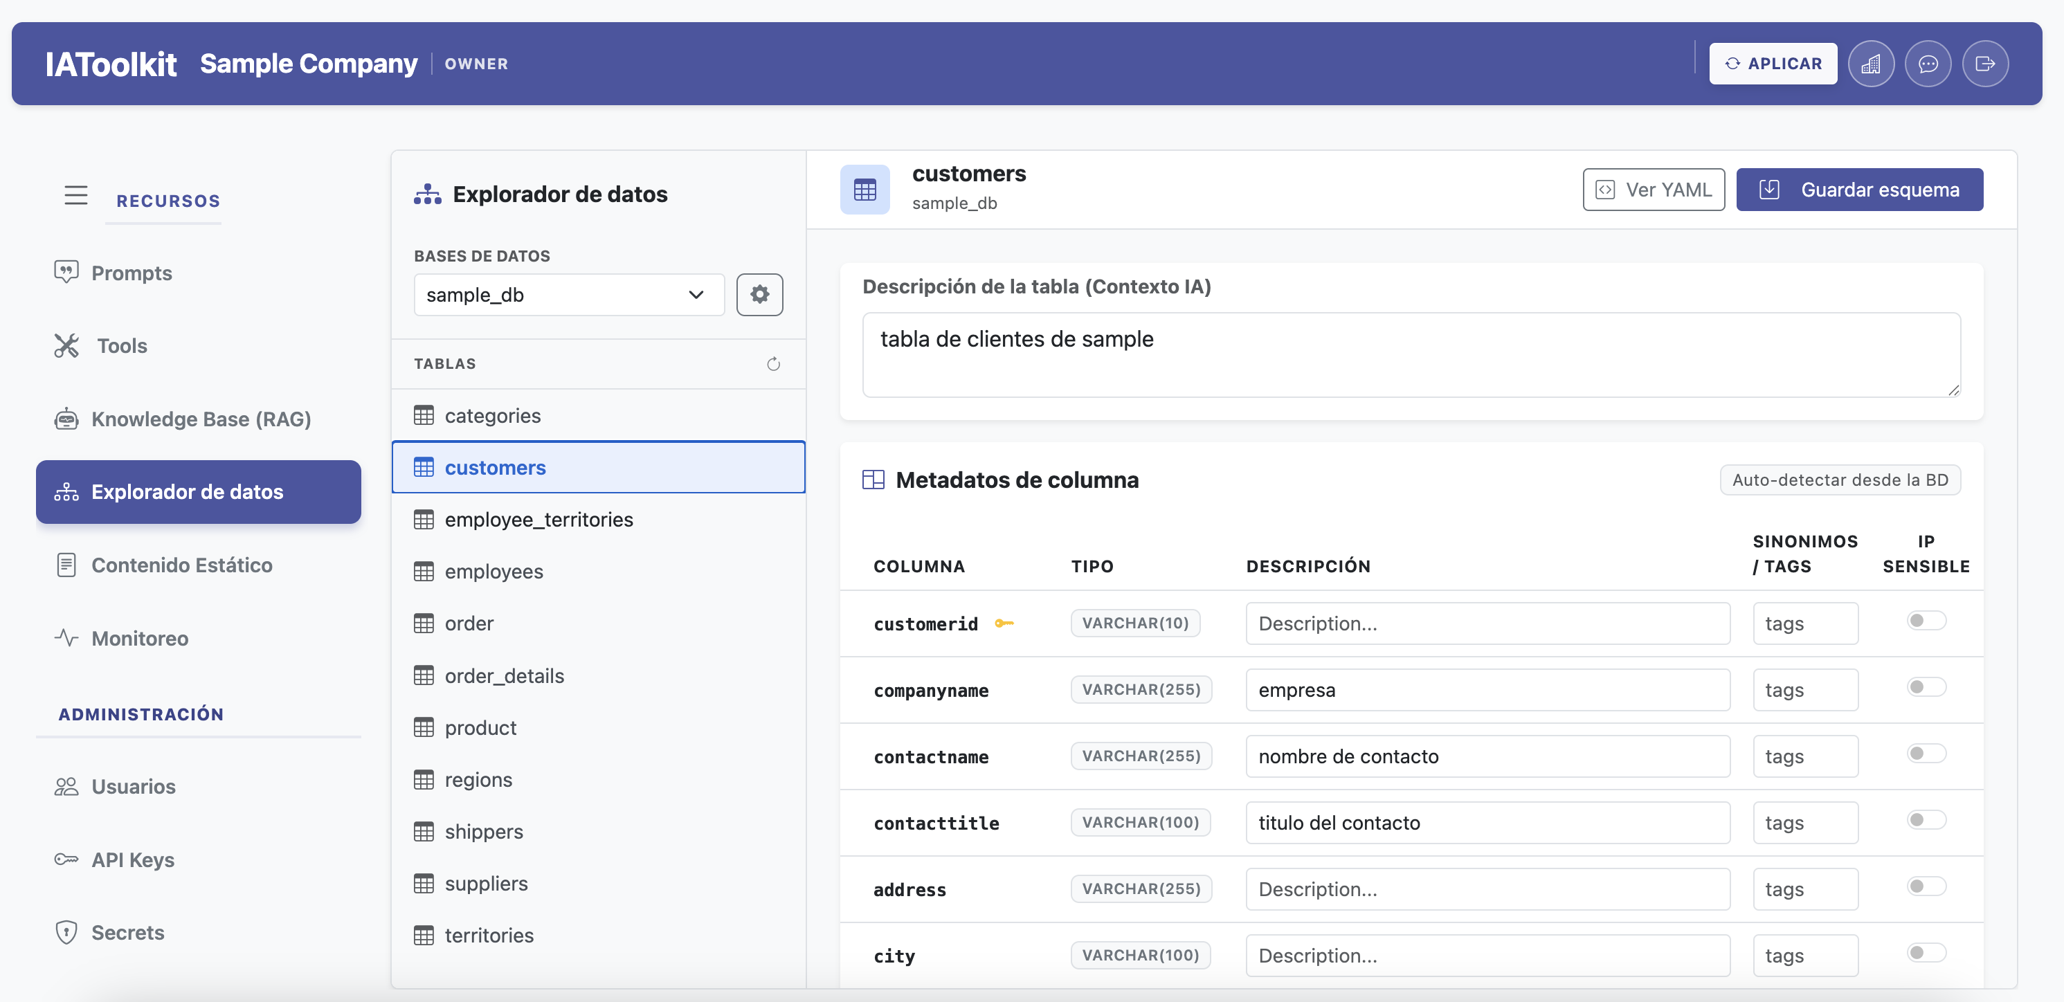
Task: Select the Prompts sidebar icon
Action: (66, 273)
